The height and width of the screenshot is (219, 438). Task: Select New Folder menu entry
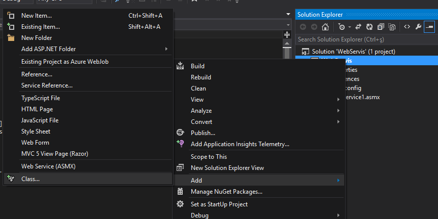[x=88, y=38]
